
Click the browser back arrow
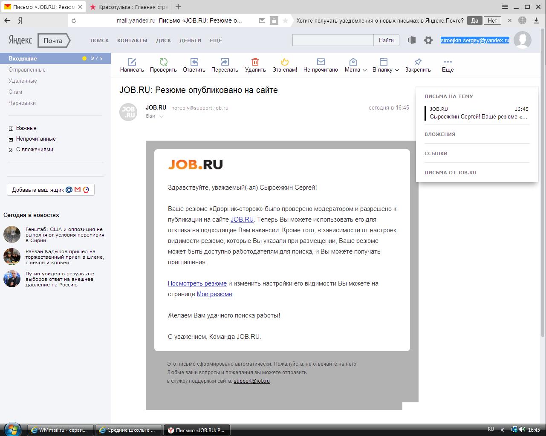coord(7,20)
